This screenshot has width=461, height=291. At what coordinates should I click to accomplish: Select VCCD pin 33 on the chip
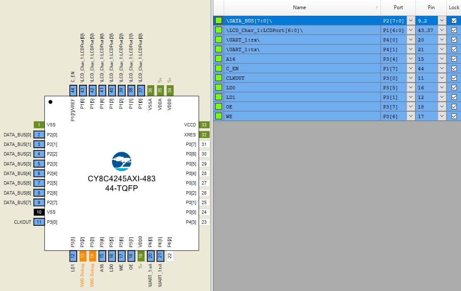coord(204,125)
